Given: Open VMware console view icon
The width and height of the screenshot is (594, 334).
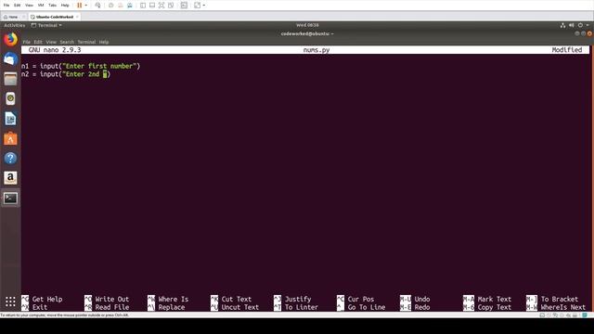Looking at the screenshot, I should point(184,6).
